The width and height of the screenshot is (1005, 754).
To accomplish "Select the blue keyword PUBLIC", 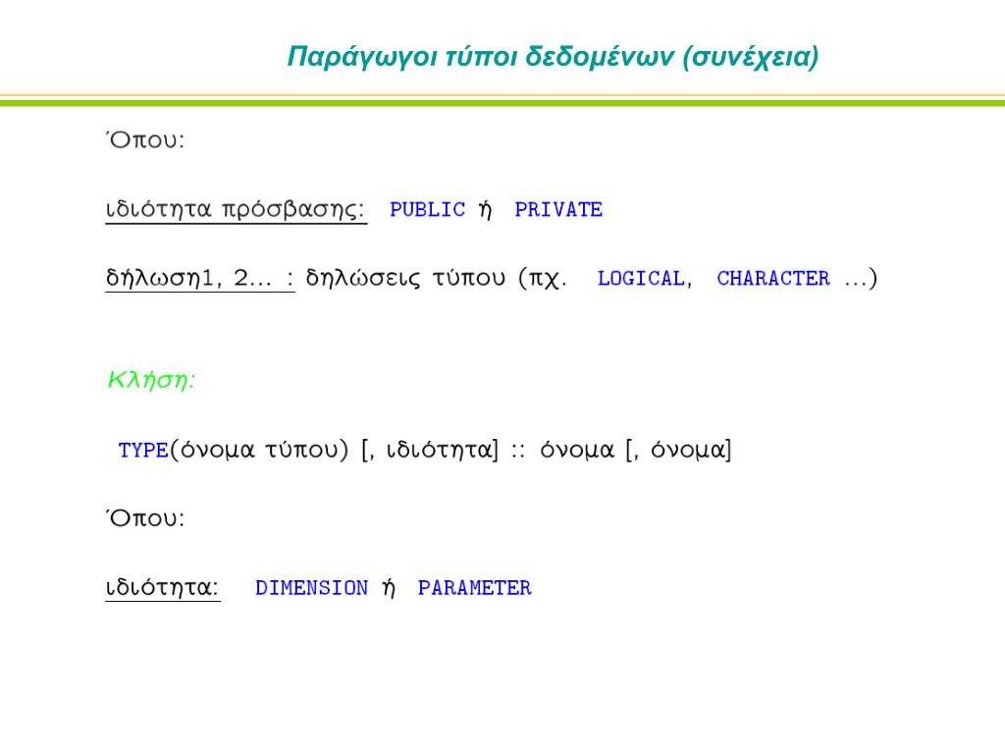I will coord(428,210).
